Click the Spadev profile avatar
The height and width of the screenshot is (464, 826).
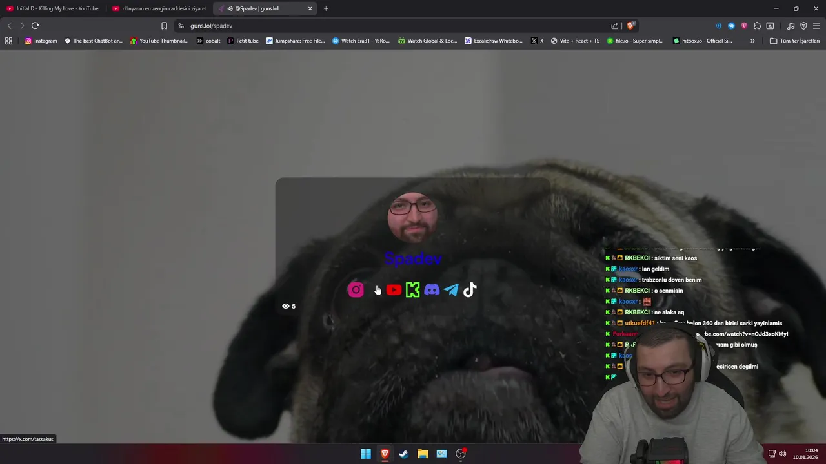tap(413, 217)
